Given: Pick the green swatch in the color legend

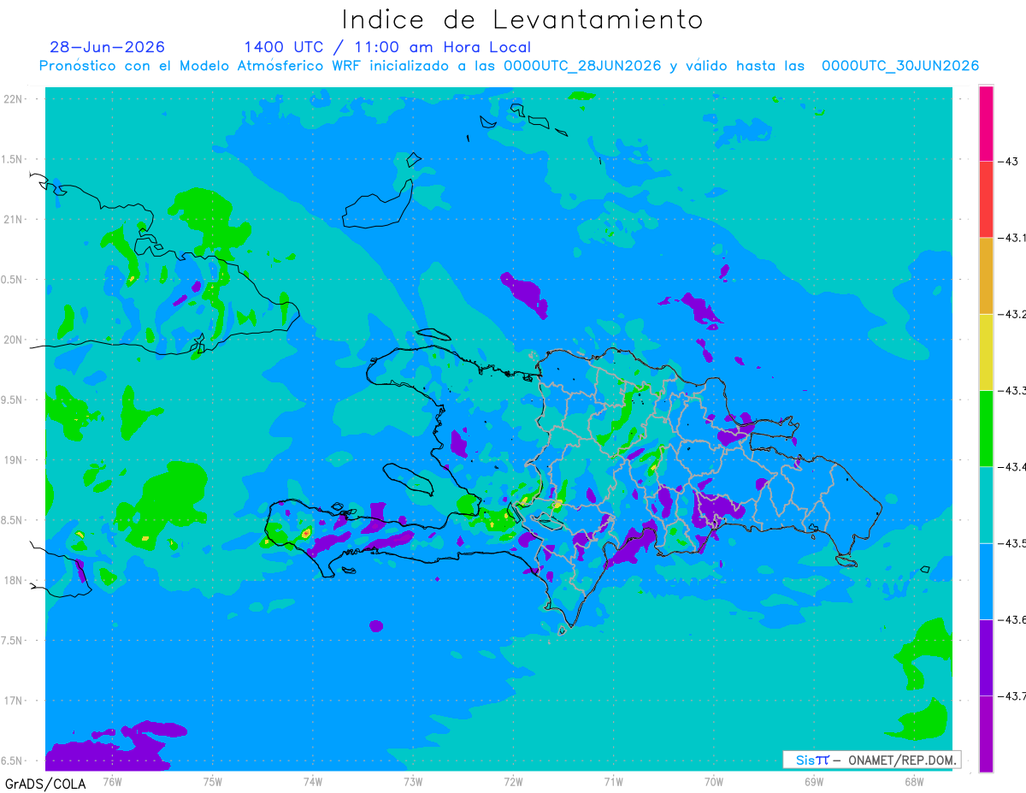Looking at the screenshot, I should [x=986, y=428].
